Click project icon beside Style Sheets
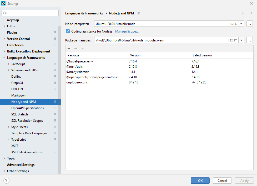Image resolution: width=257 pixels, height=186 pixels. 55,127
